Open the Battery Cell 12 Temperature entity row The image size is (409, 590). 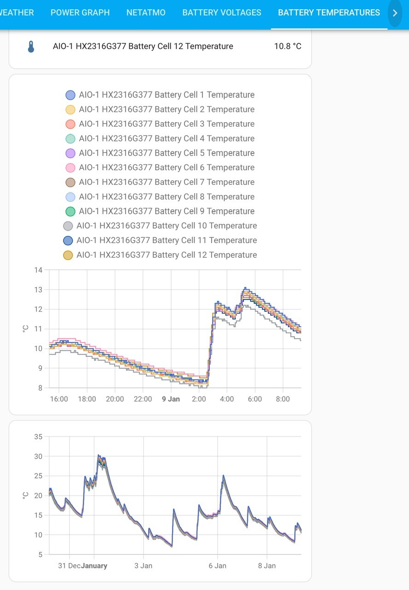[x=160, y=47]
